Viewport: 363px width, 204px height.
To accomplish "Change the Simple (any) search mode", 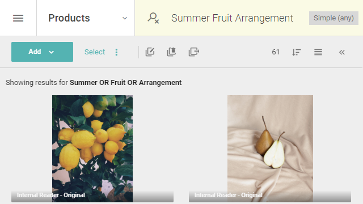I will (334, 18).
